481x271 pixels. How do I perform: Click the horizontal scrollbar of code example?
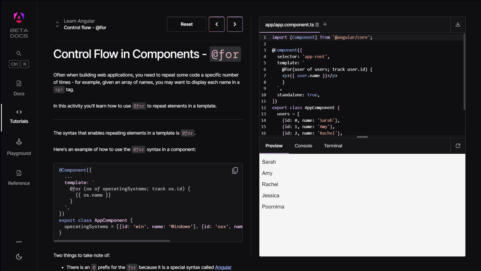pos(112,241)
